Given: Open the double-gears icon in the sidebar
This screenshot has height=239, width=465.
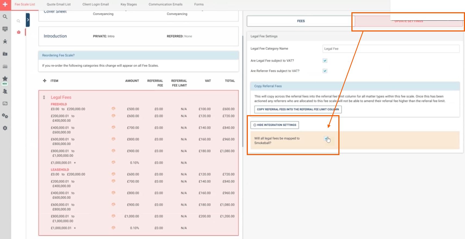Looking at the screenshot, I should [5, 116].
